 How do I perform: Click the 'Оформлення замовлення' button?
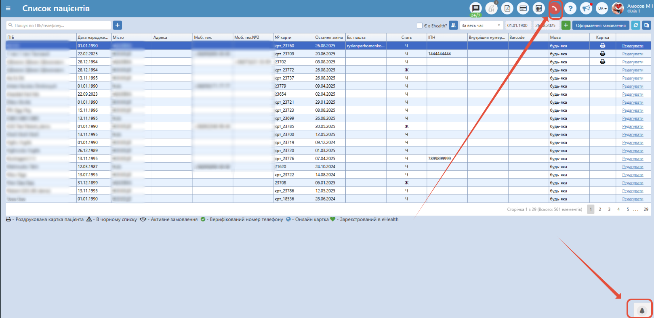[x=601, y=25]
